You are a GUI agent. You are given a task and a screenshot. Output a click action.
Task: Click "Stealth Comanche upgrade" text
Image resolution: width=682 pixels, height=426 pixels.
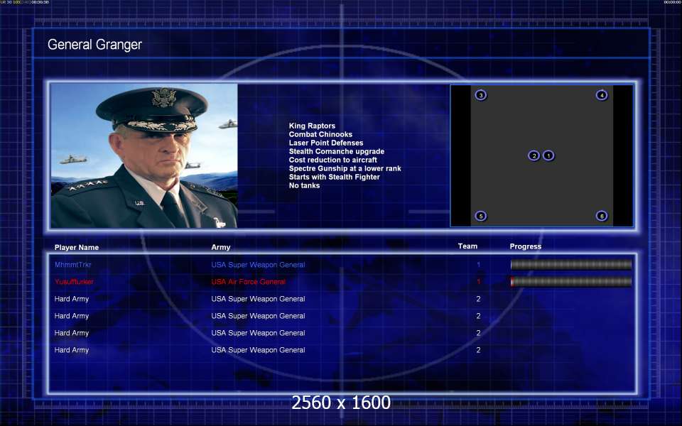click(337, 151)
